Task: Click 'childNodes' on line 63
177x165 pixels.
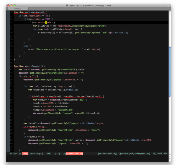Action: 88,123
